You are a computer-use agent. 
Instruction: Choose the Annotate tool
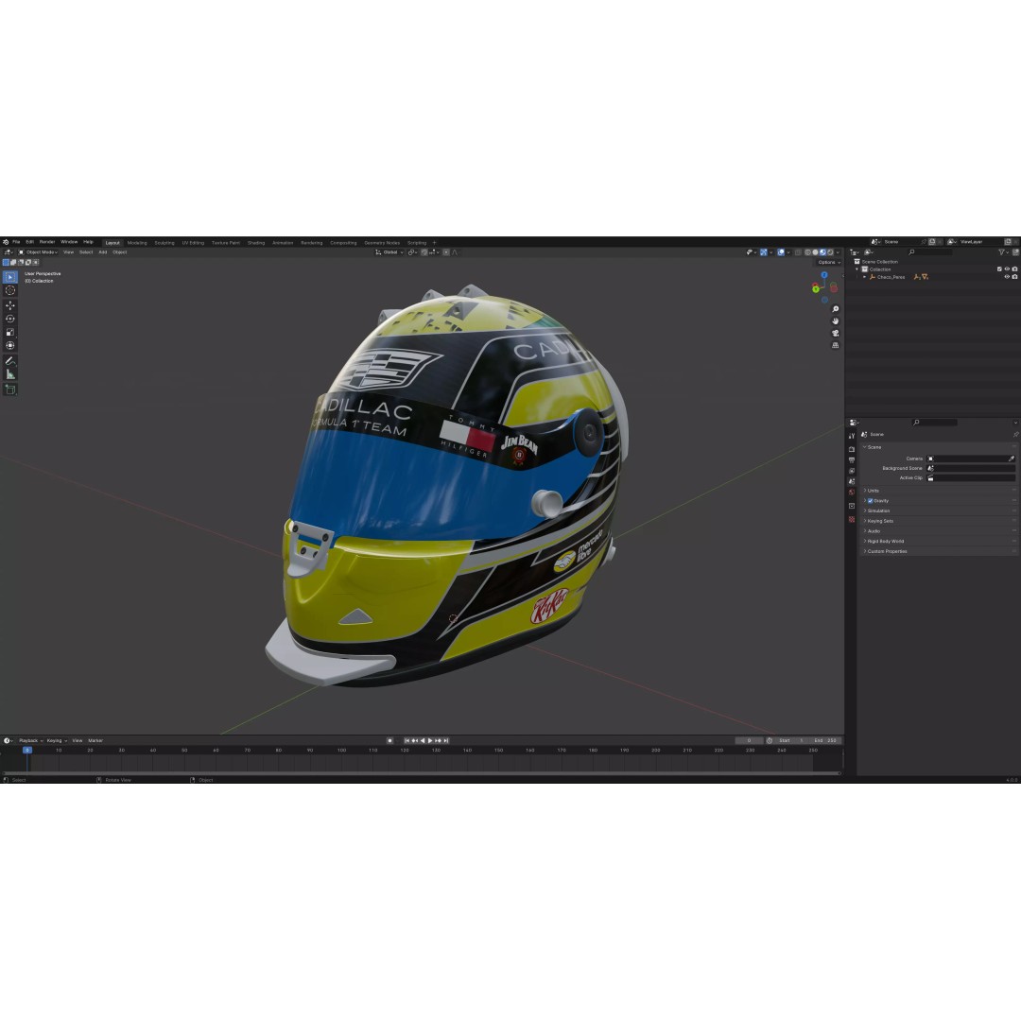10,361
